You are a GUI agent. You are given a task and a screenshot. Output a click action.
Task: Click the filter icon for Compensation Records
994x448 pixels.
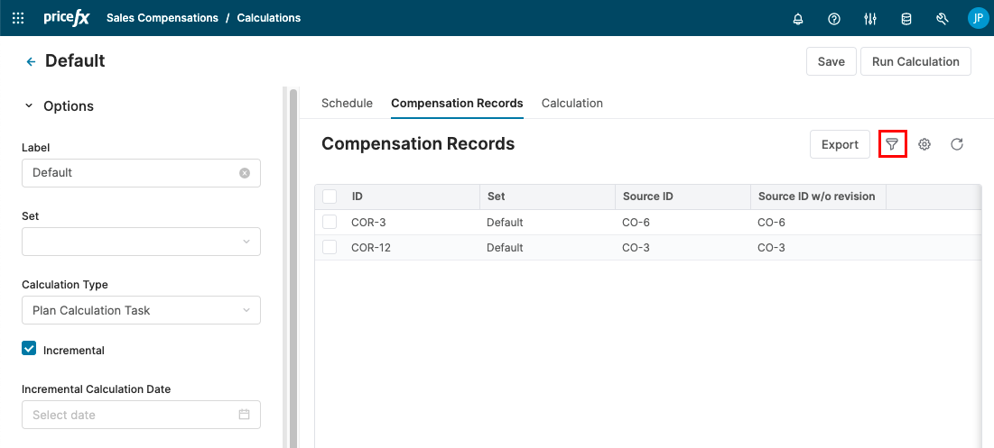[x=892, y=144]
